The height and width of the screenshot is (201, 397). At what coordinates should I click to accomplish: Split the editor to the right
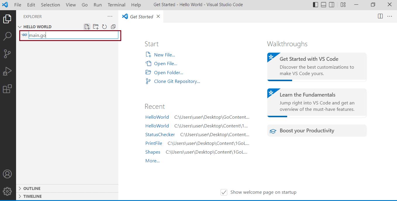[380, 16]
